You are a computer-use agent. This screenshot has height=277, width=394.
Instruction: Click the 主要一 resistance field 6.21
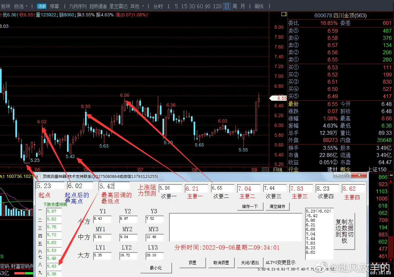click(197, 188)
